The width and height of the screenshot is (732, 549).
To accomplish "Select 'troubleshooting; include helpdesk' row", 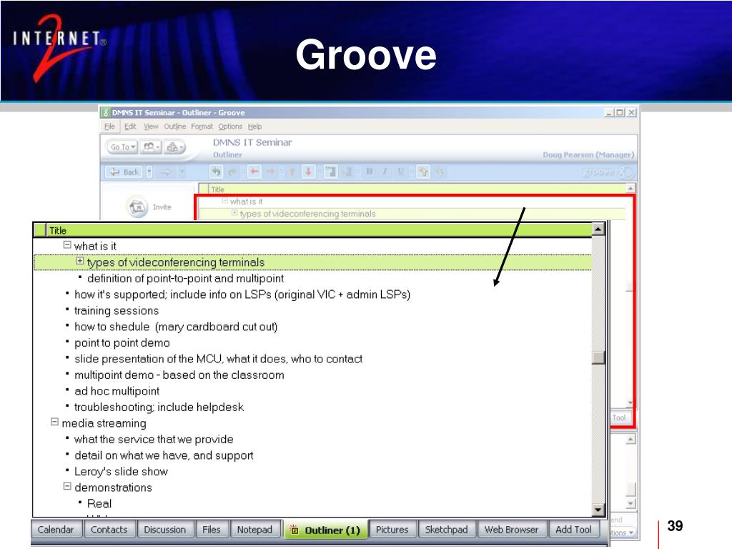I will [x=313, y=407].
